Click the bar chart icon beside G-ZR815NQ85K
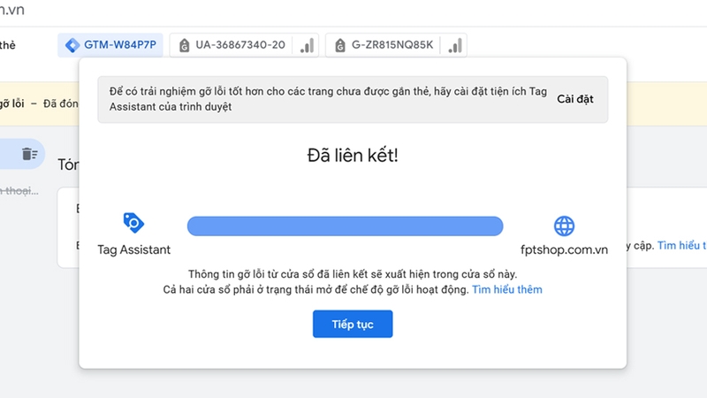Viewport: 707px width, 398px height. point(455,45)
